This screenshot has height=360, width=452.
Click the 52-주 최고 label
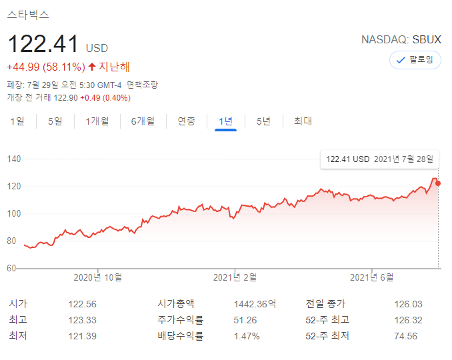[x=327, y=319]
